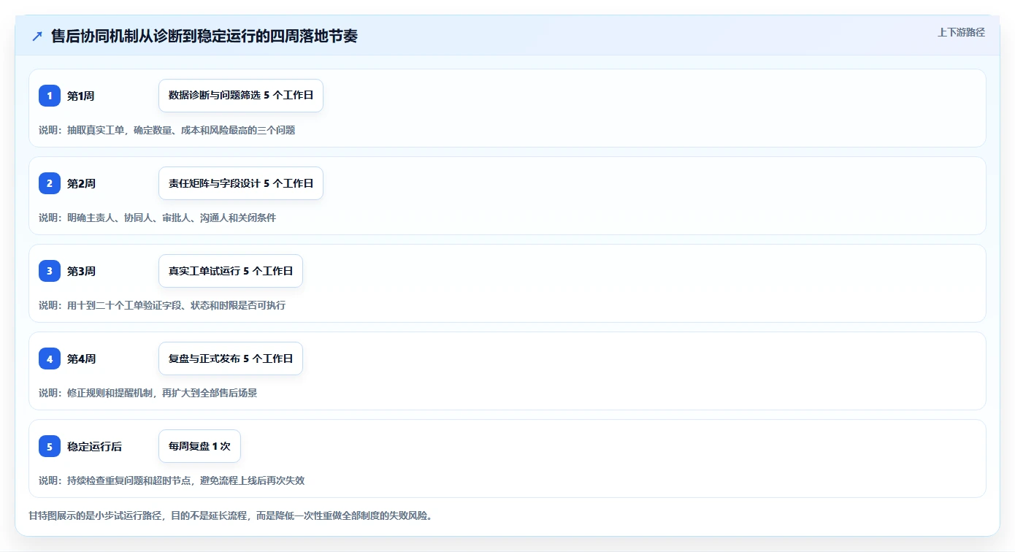Click the footer text 甘特图展示的是小步试运行路径
This screenshot has height=552, width=1015.
(x=95, y=515)
